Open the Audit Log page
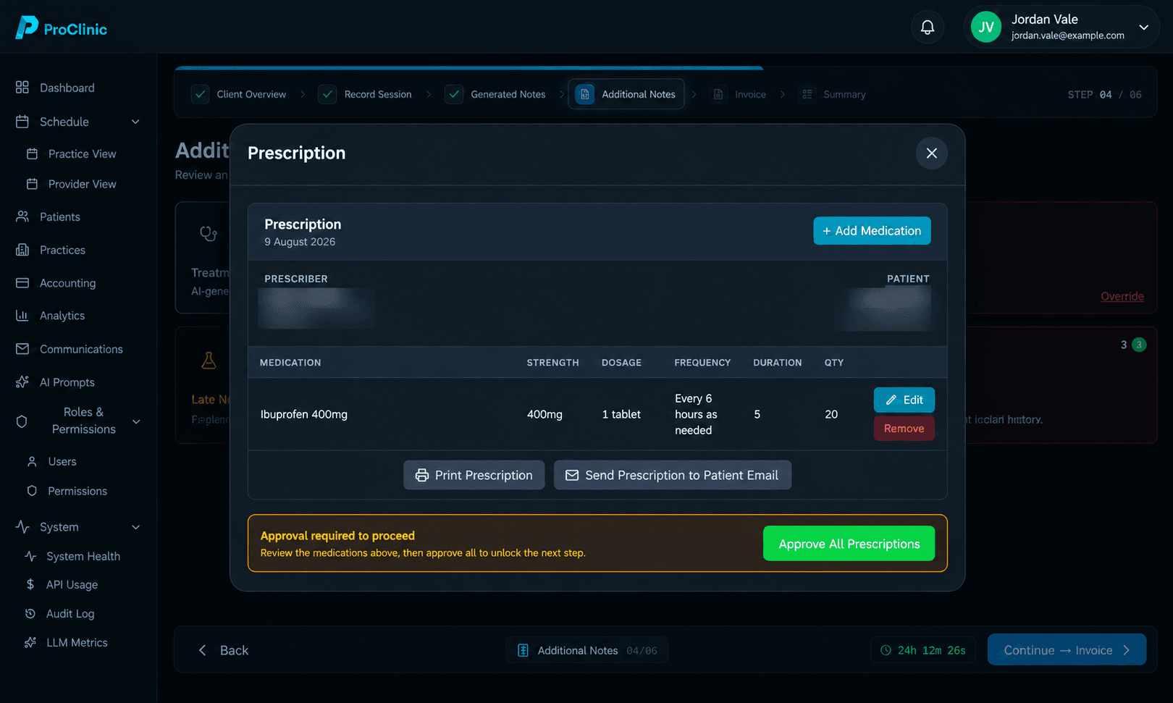Image resolution: width=1173 pixels, height=703 pixels. (x=70, y=613)
